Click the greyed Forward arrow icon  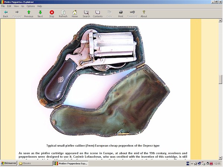17,12
